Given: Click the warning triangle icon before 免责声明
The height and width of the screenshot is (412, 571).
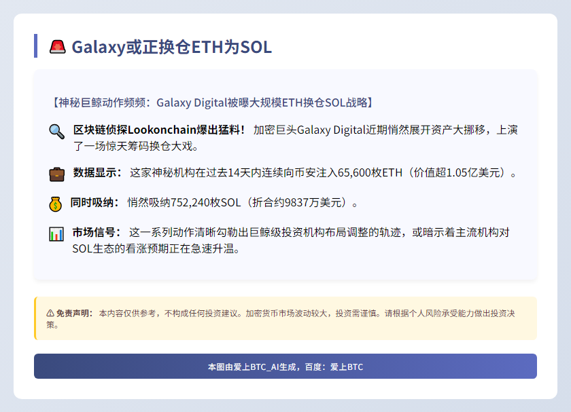Looking at the screenshot, I should pos(50,313).
